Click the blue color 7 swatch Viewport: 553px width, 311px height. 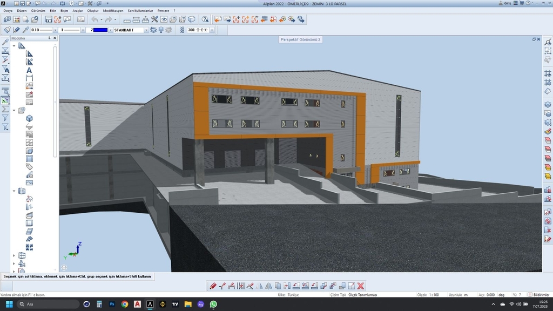[100, 30]
